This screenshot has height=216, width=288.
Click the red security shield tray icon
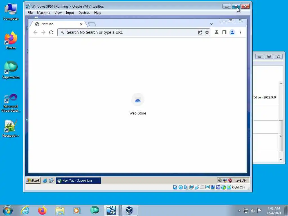point(230,180)
